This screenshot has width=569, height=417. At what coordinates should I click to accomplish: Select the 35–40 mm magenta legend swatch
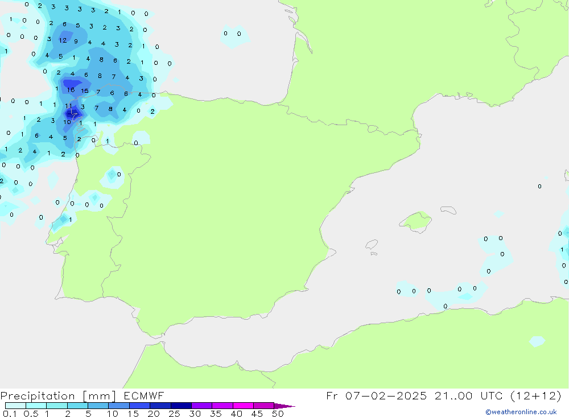point(222,406)
